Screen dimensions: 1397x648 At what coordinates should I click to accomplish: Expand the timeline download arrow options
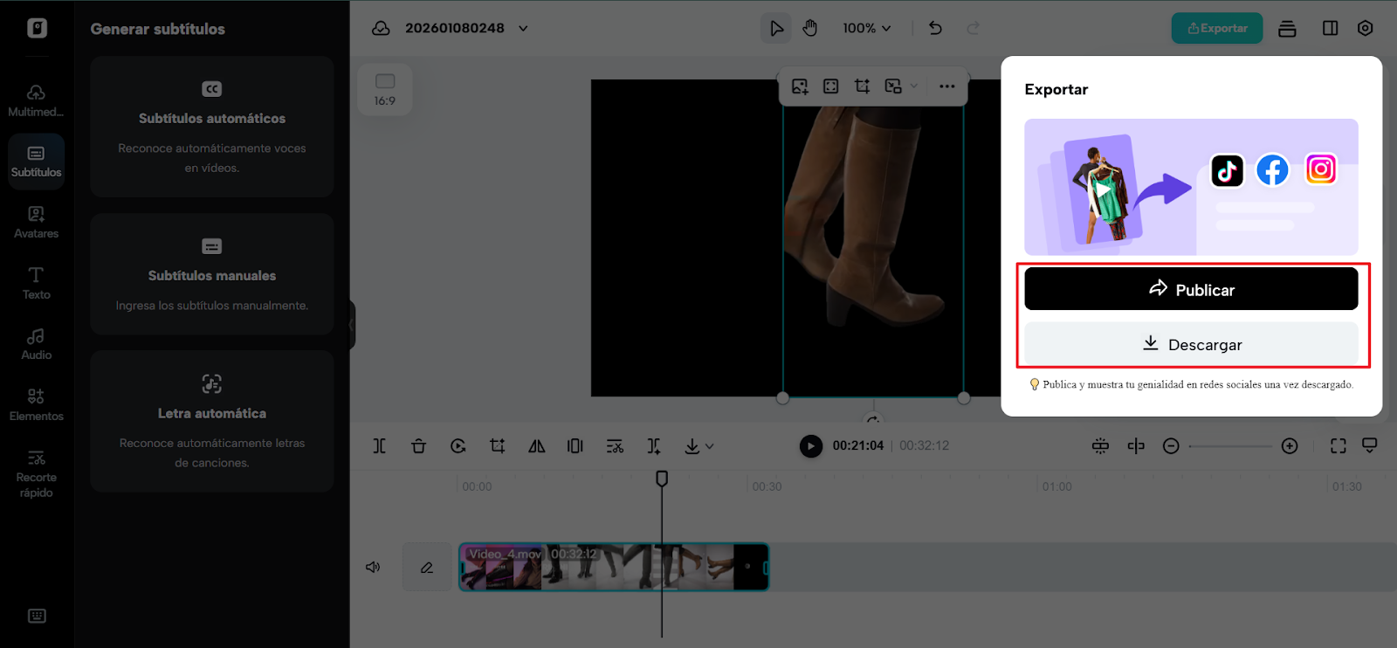(x=710, y=446)
